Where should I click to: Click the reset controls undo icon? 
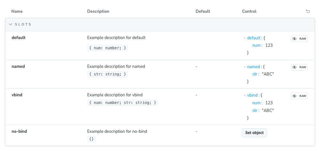(308, 12)
